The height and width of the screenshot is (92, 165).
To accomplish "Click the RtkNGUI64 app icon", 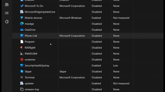I will click(22, 53).
